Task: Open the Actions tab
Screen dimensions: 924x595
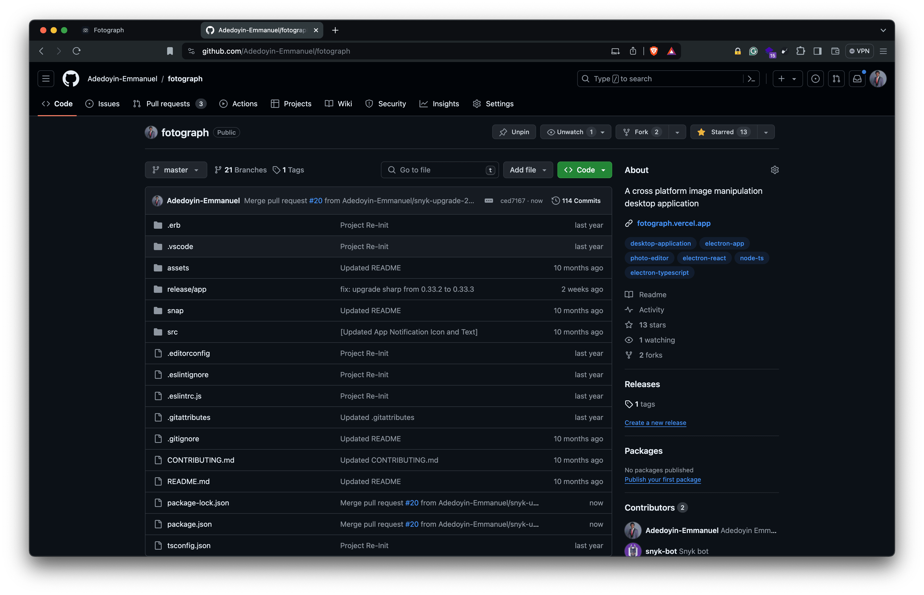Action: [x=238, y=104]
